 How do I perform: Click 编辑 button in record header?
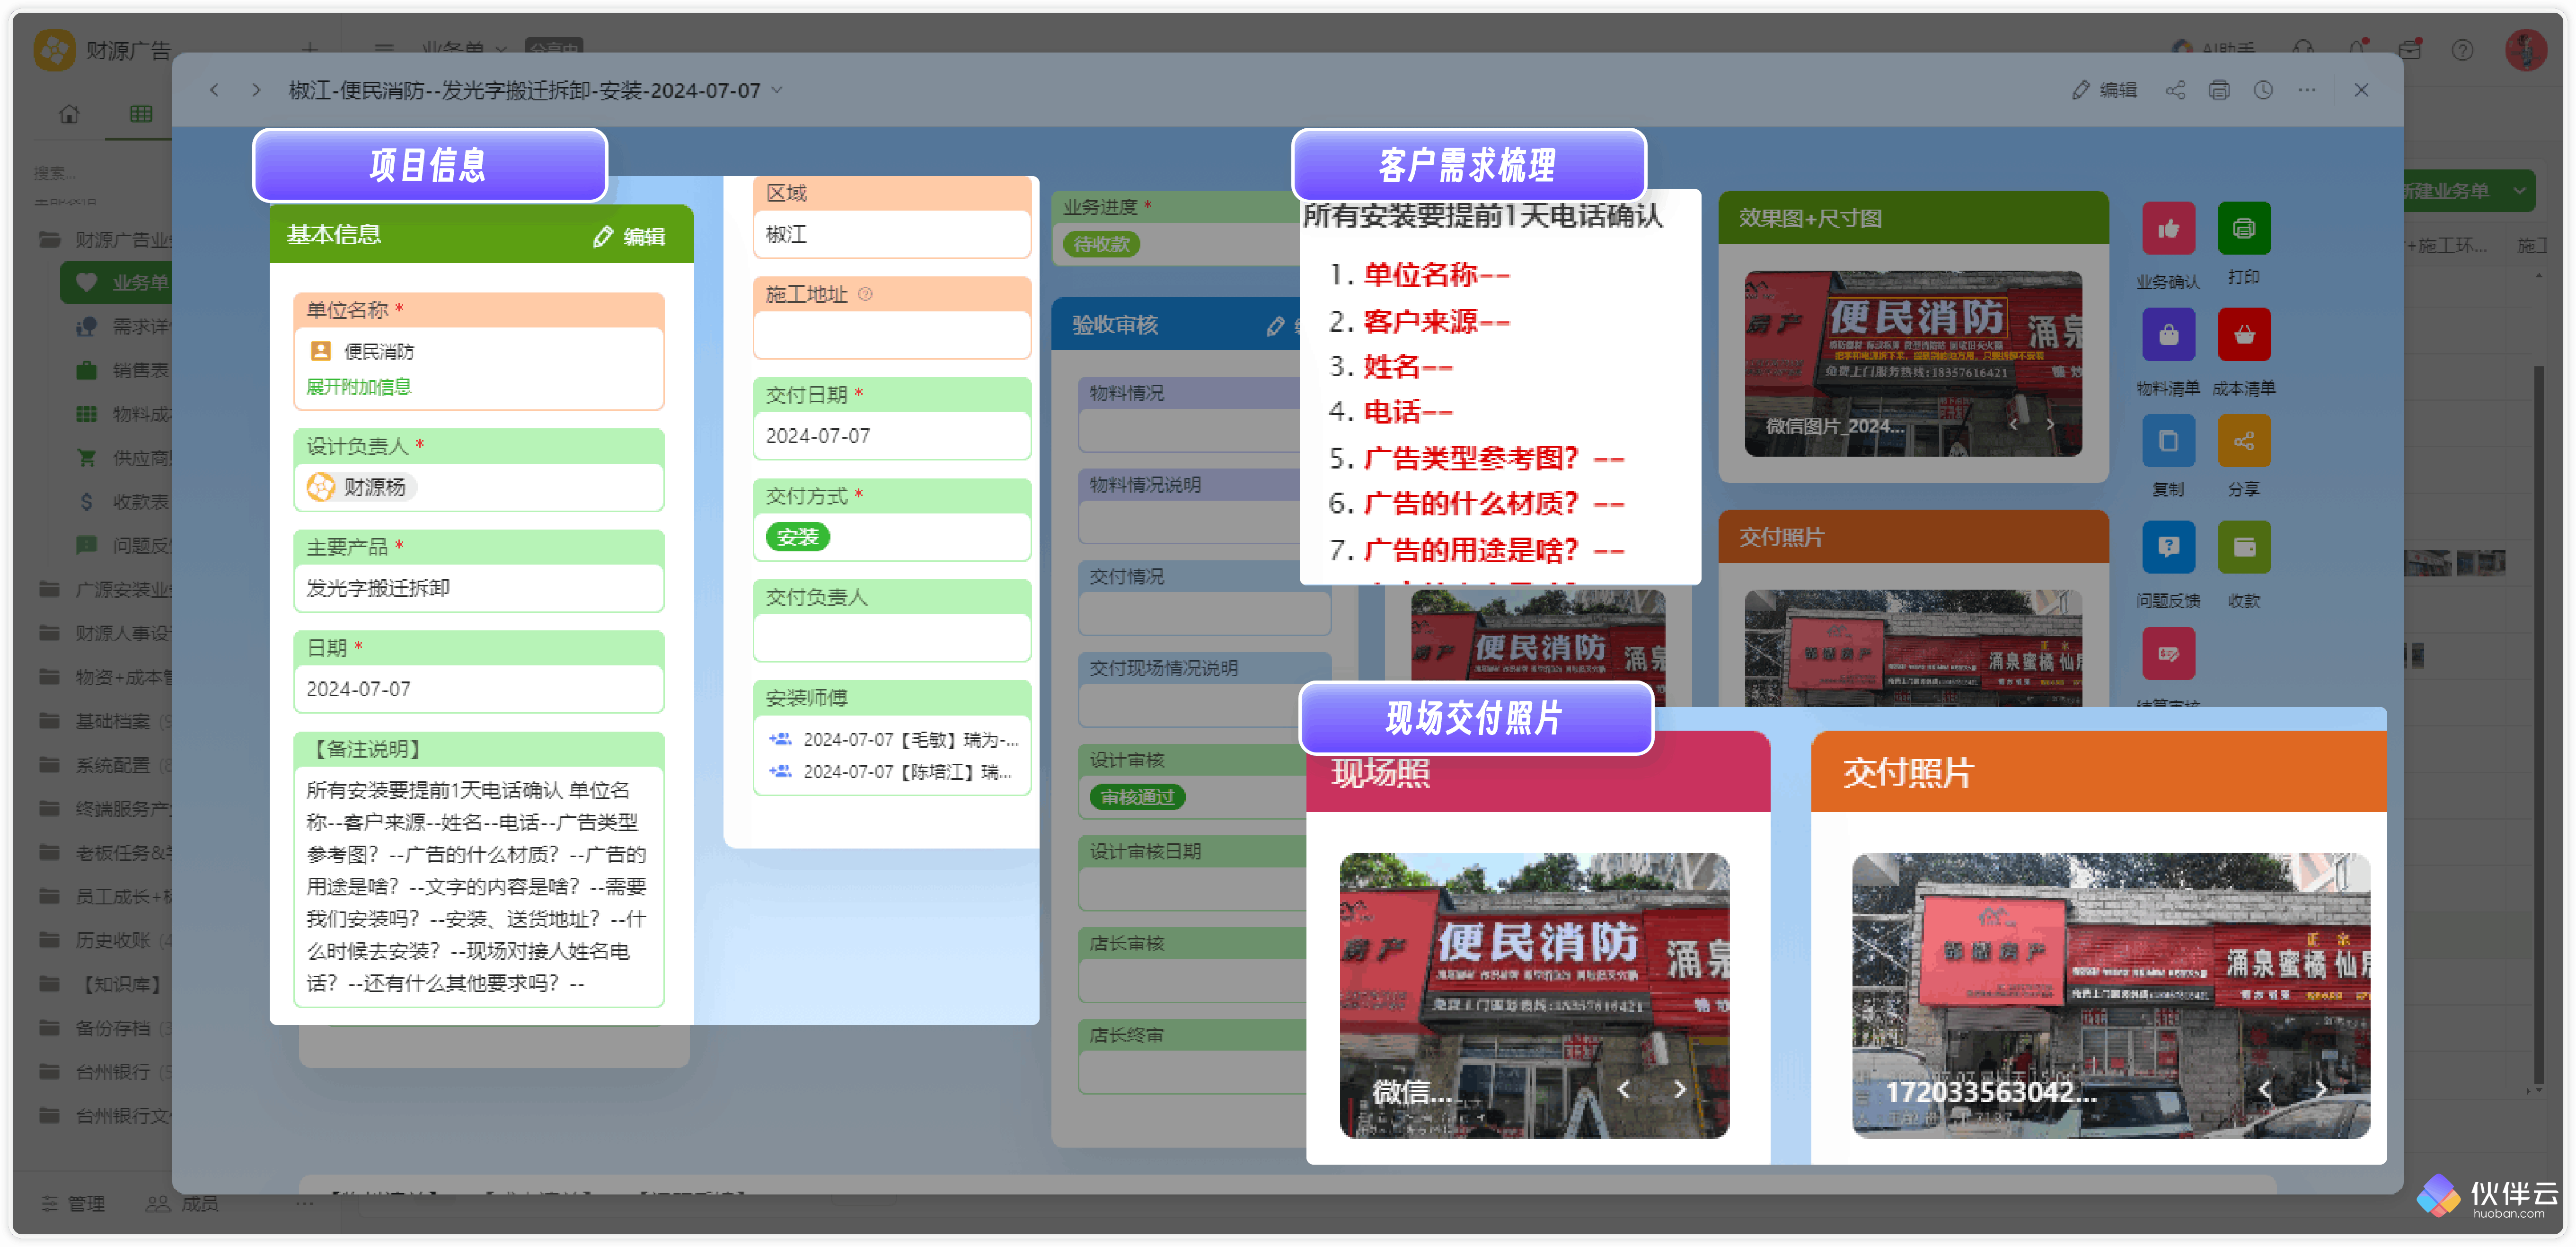click(x=2105, y=90)
